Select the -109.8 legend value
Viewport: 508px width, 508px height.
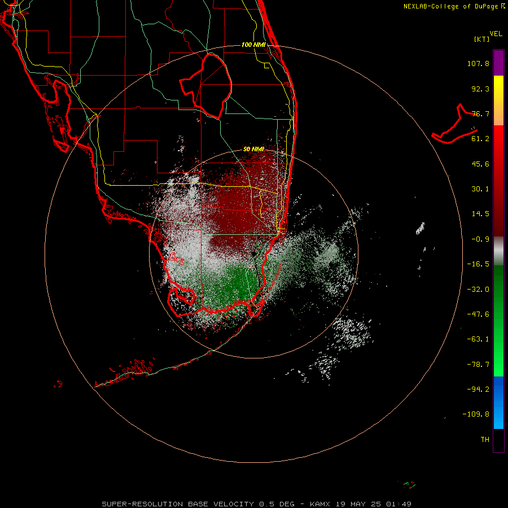click(476, 414)
